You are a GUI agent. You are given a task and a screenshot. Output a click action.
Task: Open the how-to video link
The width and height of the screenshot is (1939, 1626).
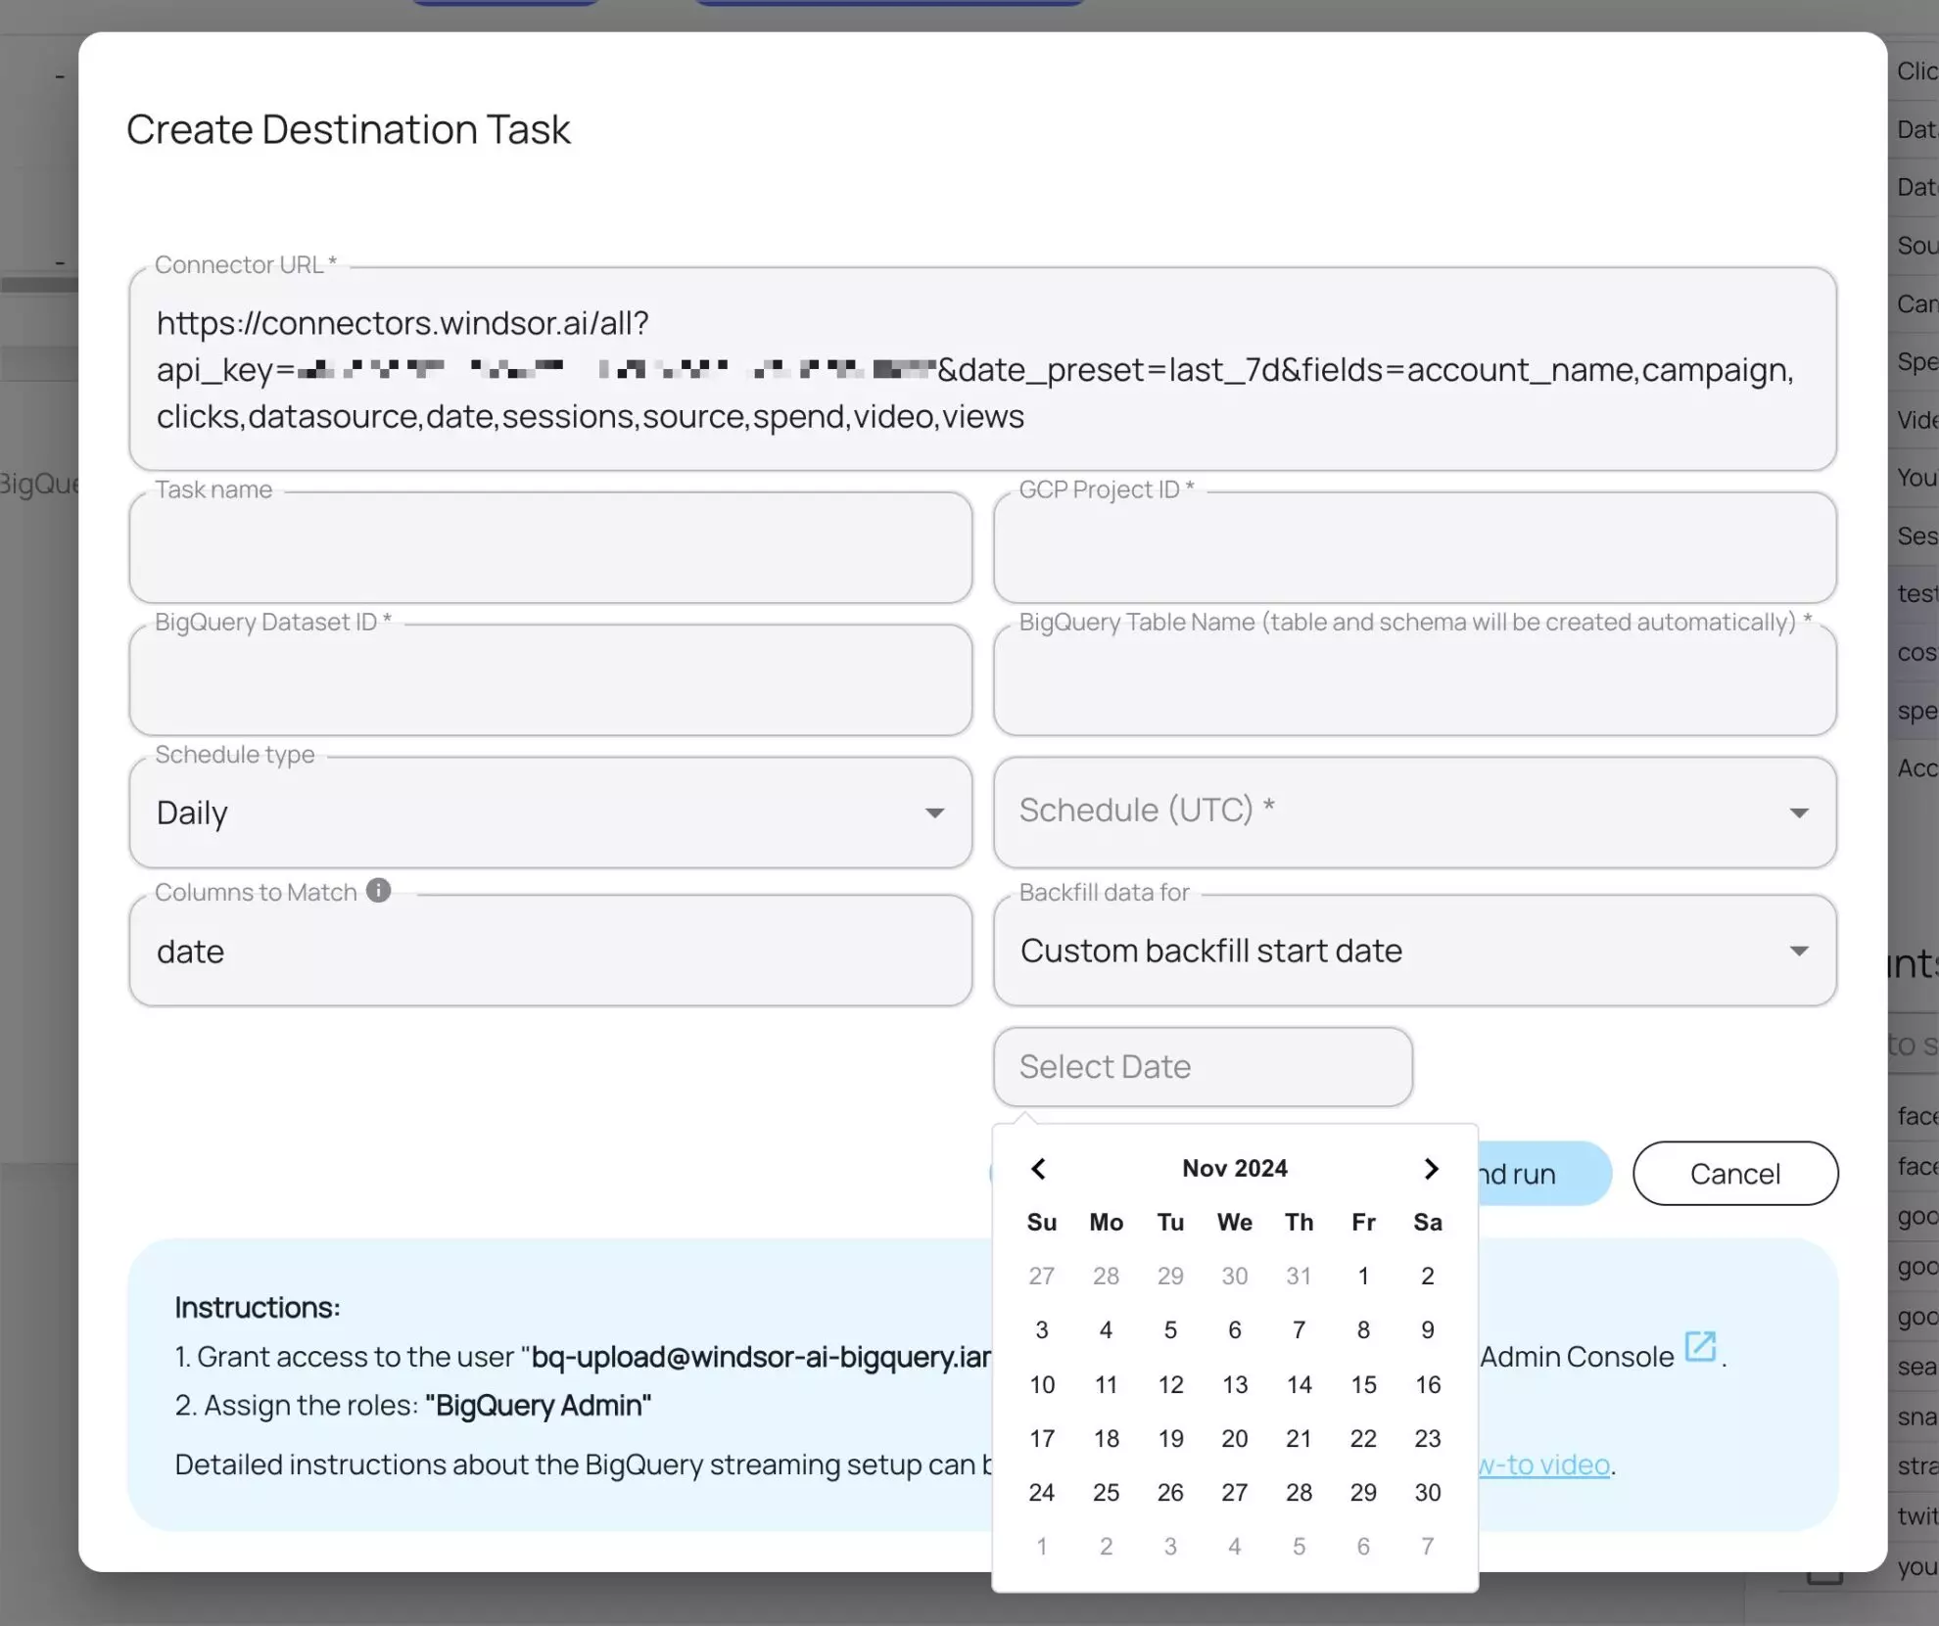[x=1544, y=1464]
